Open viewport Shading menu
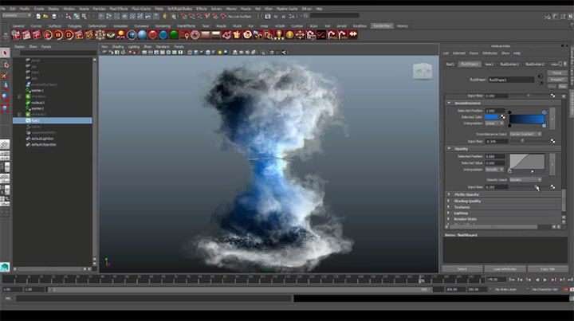The height and width of the screenshot is (321, 574). tap(118, 47)
